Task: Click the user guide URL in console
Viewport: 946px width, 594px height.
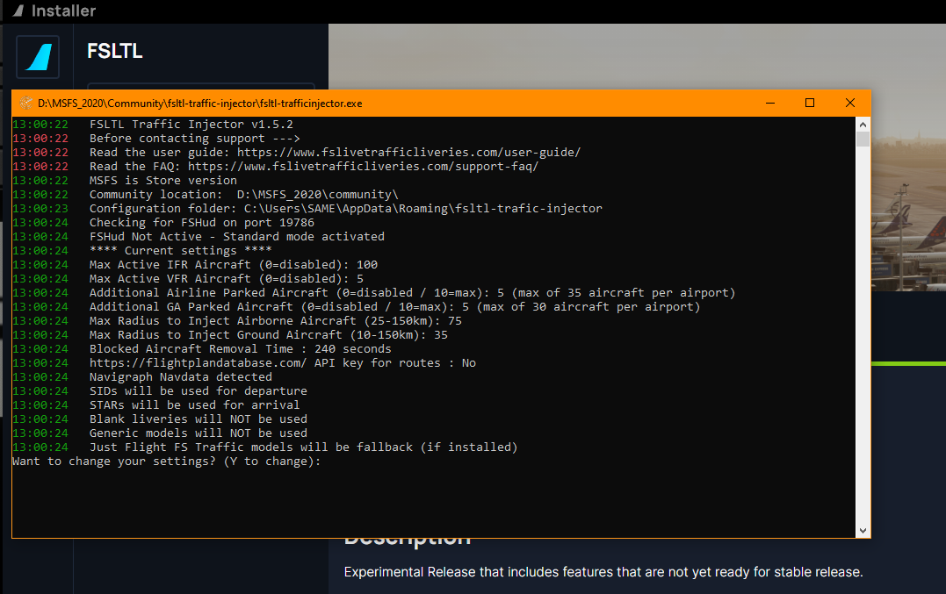Action: pos(408,153)
